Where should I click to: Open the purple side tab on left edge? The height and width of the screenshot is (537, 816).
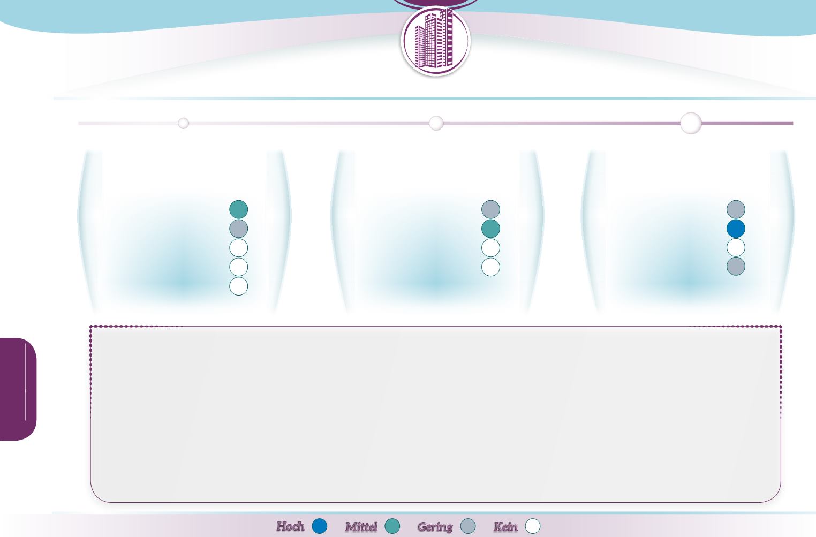tap(18, 389)
